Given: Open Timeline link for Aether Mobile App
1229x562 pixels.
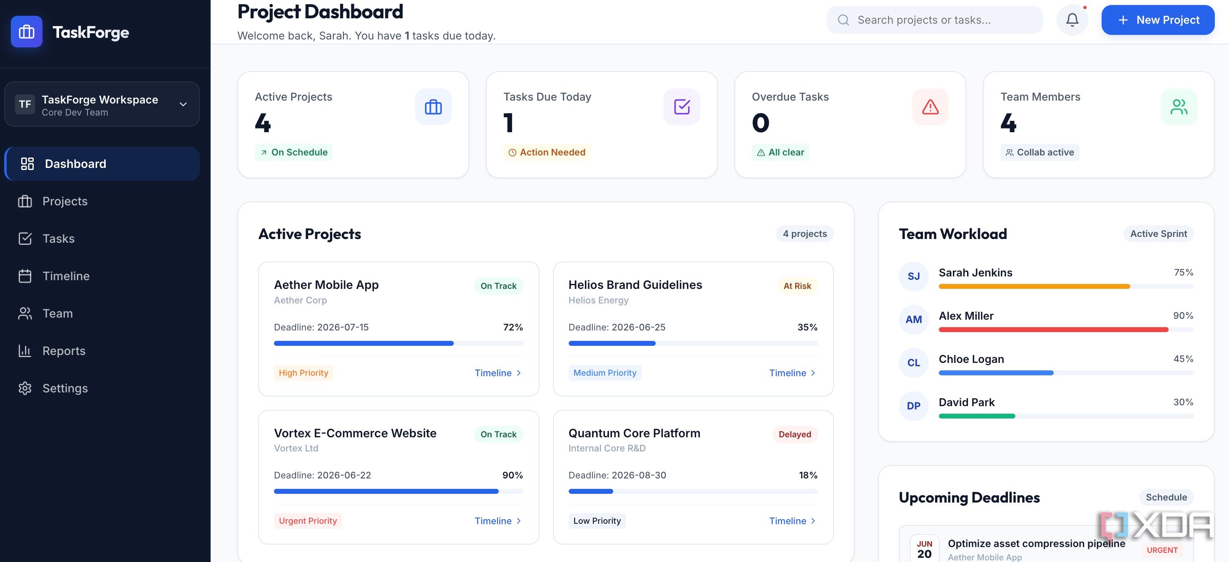Looking at the screenshot, I should (x=498, y=373).
